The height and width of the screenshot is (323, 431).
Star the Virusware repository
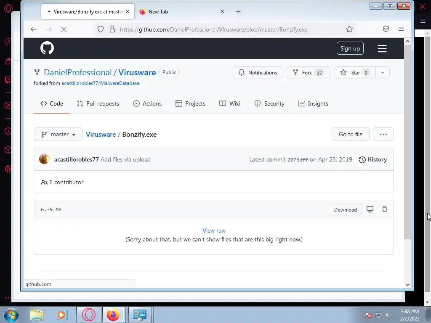(x=355, y=72)
